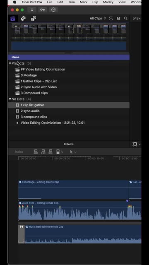The image size is (149, 265).
Task: Select the '1 clip list gather' clip
Action: [69, 105]
